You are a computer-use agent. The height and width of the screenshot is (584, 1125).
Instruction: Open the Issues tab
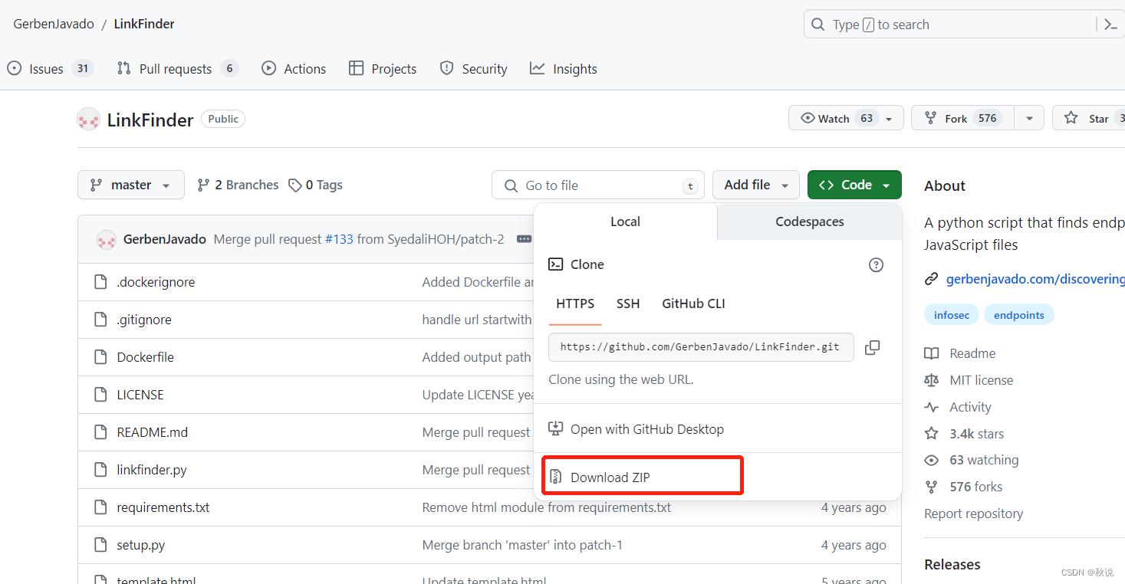(x=50, y=69)
